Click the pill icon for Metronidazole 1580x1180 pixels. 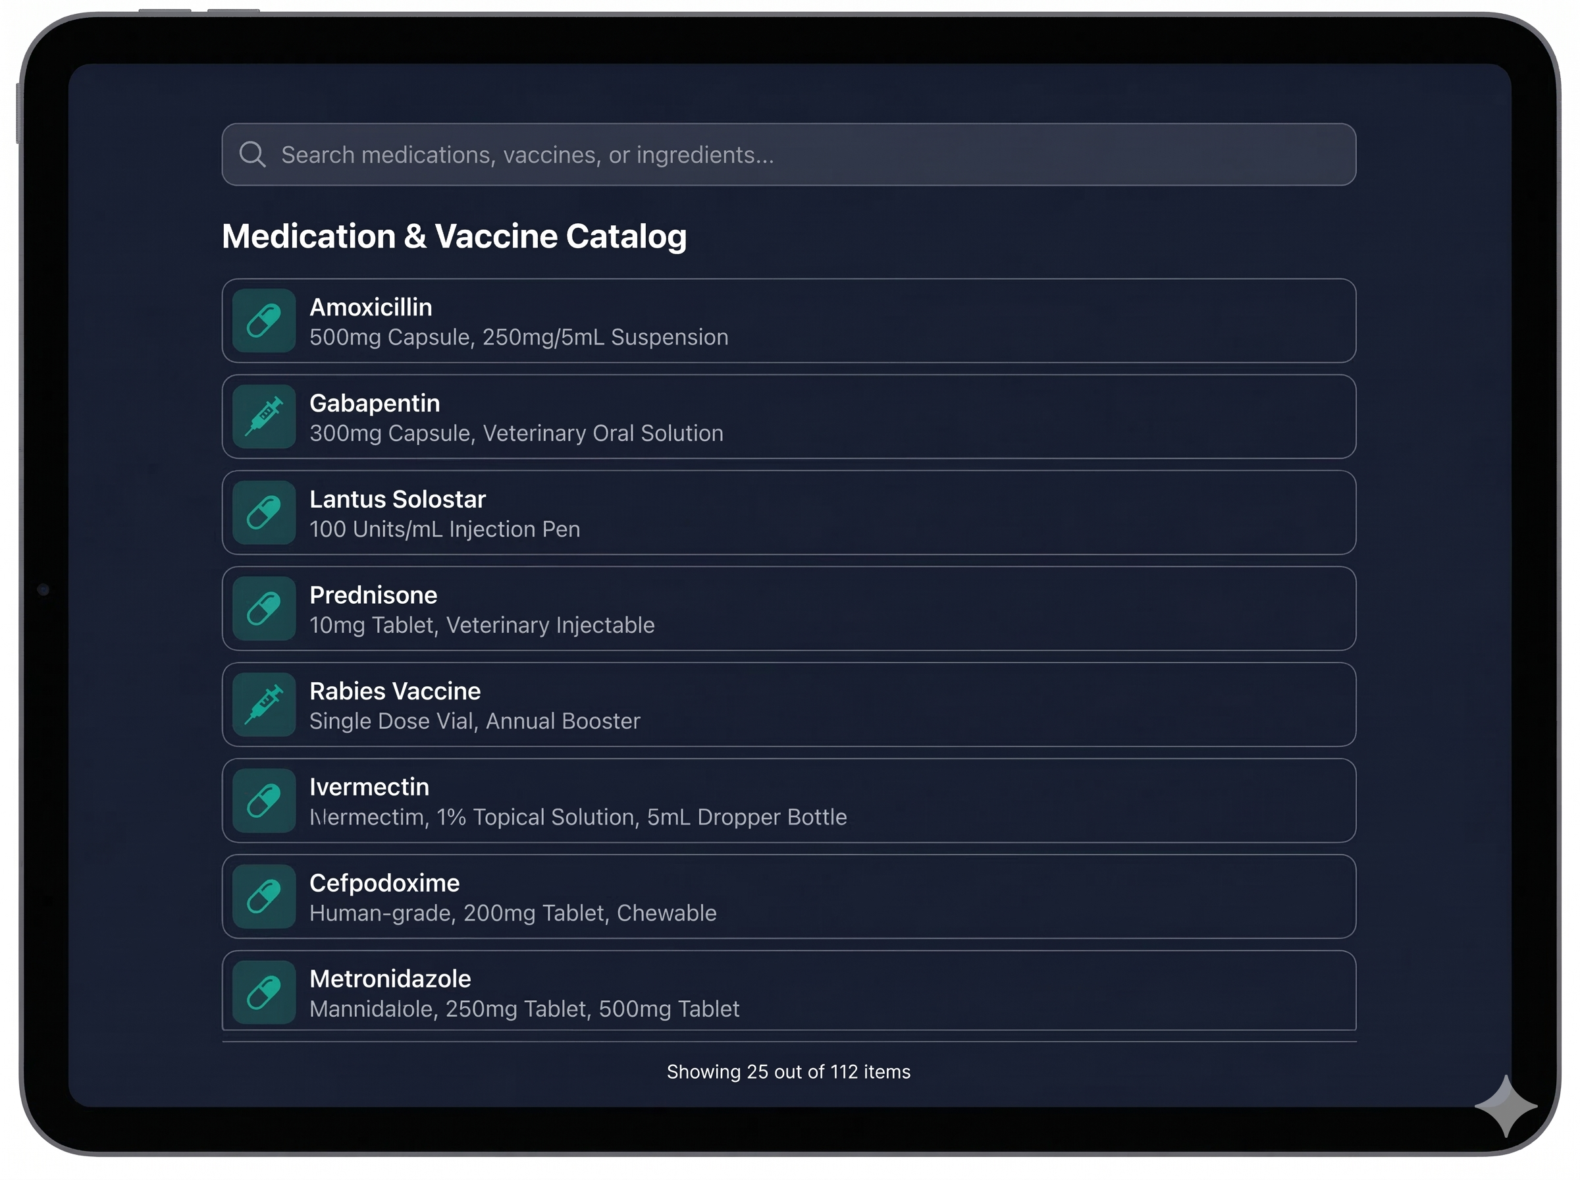(x=263, y=992)
